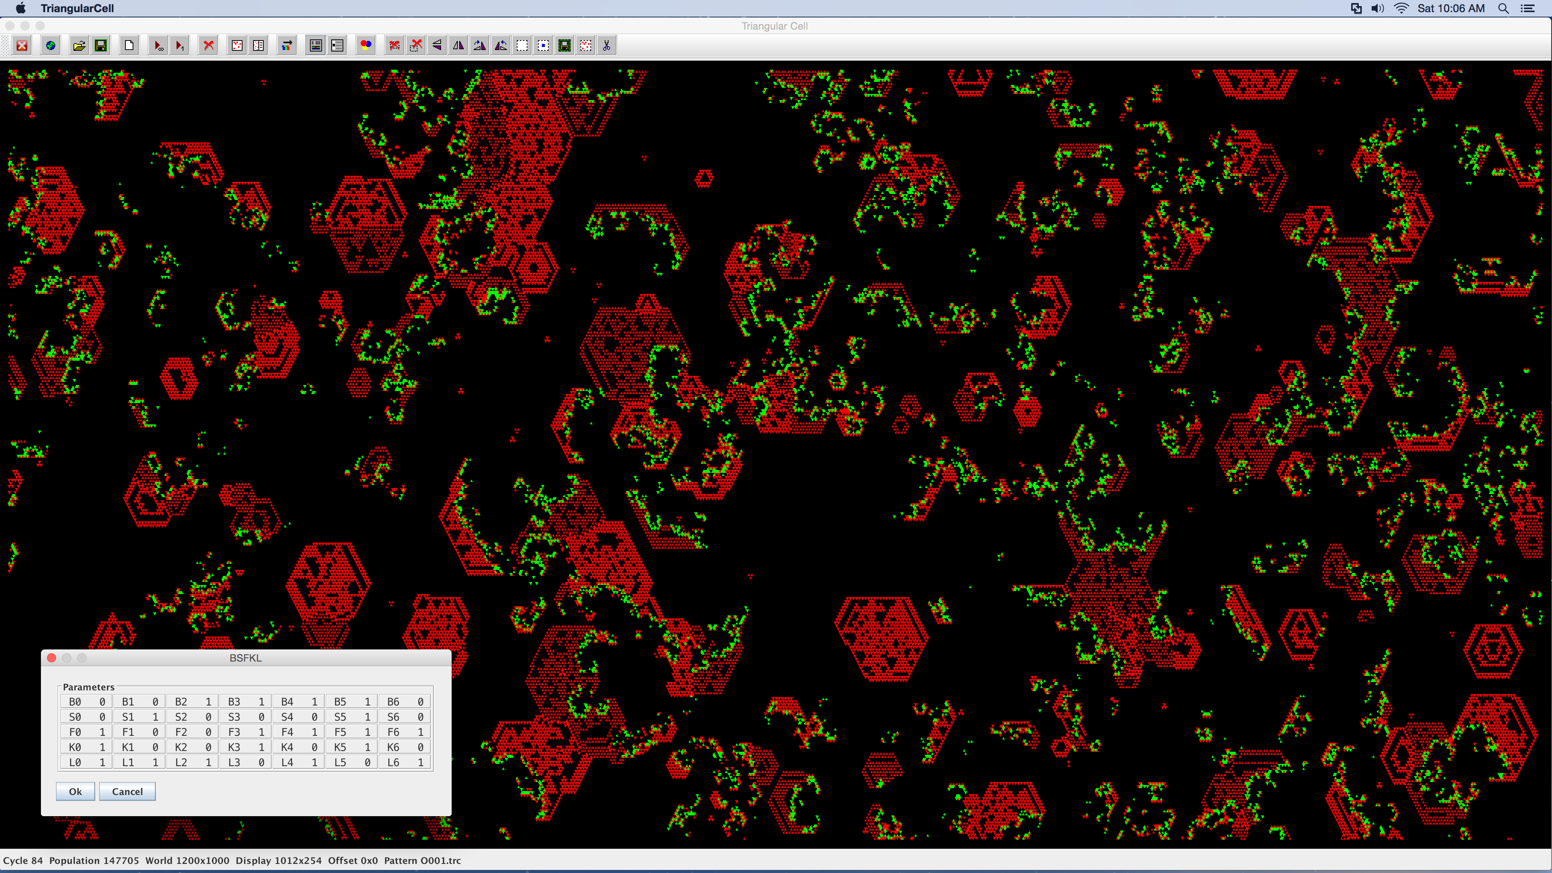1552x873 pixels.
Task: Create a new blank pattern page icon
Action: [x=129, y=45]
